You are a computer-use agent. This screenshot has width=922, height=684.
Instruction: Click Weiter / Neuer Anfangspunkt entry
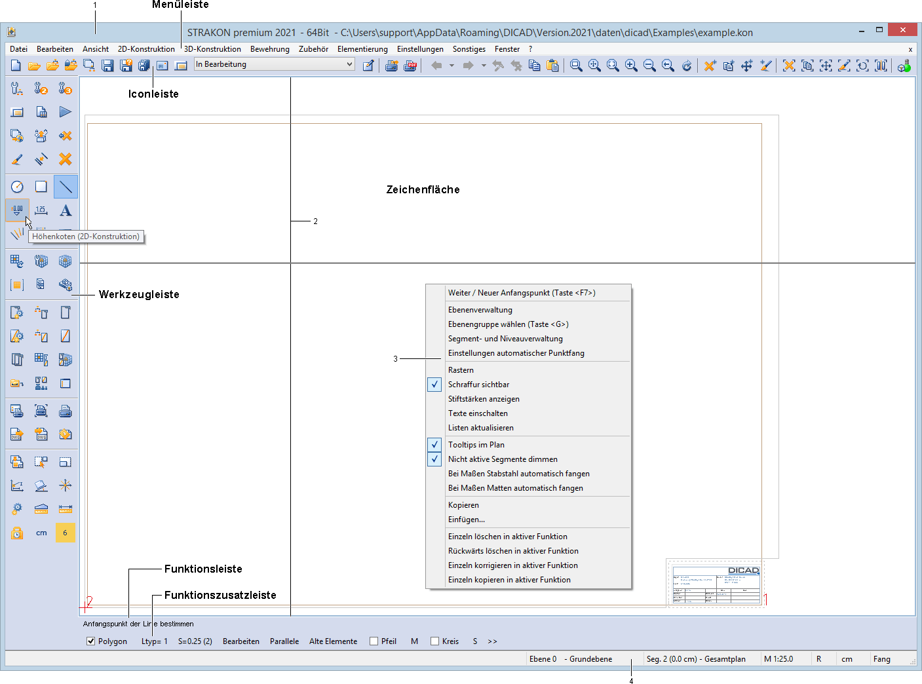tap(529, 293)
